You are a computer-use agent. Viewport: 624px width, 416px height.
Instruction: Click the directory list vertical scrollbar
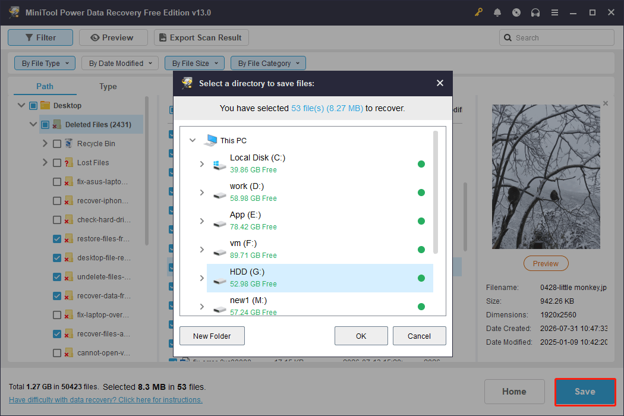pos(436,193)
